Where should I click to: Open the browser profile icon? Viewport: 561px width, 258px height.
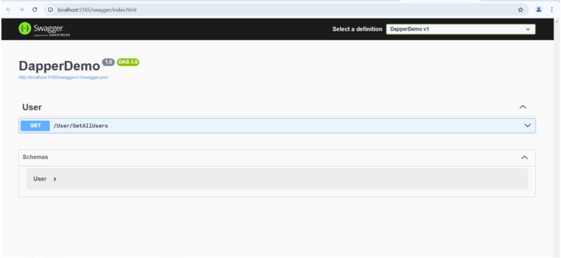[539, 9]
